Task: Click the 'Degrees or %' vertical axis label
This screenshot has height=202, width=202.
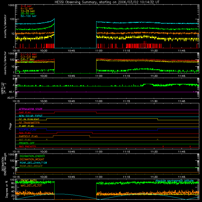Action: pyautogui.click(x=7, y=189)
